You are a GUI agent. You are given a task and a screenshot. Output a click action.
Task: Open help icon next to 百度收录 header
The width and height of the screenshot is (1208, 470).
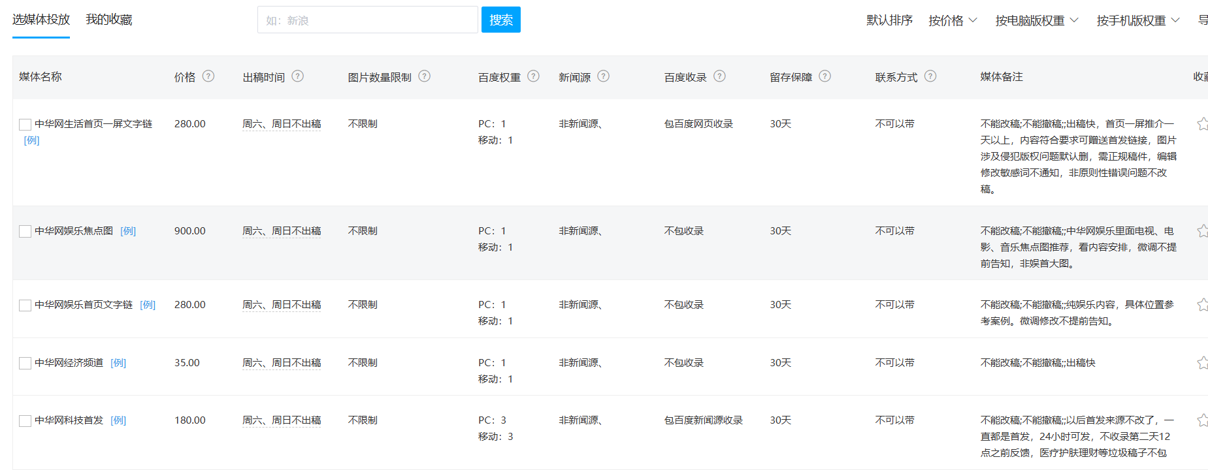coord(720,76)
